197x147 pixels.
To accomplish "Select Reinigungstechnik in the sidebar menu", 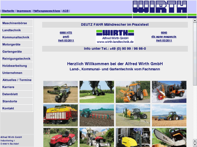I will point(17,59).
